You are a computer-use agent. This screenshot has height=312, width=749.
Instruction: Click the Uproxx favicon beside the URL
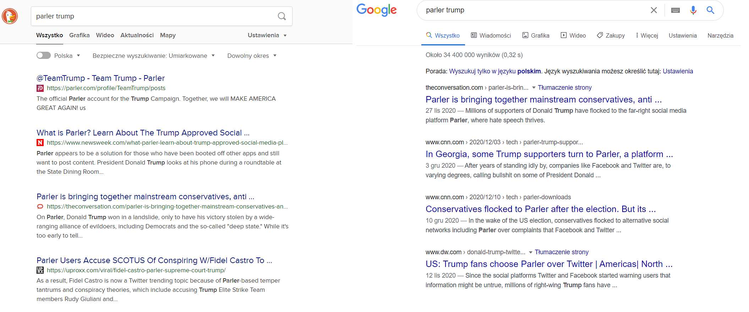[40, 270]
